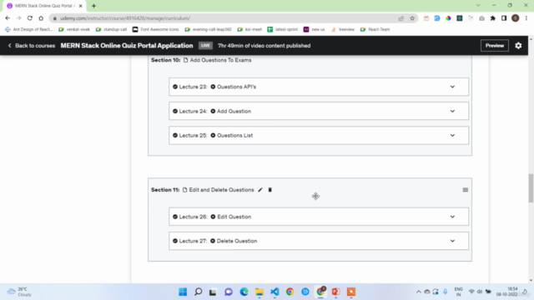This screenshot has height=300, width=534.
Task: Click Lecture 27 Delete Question title
Action: [x=237, y=241]
